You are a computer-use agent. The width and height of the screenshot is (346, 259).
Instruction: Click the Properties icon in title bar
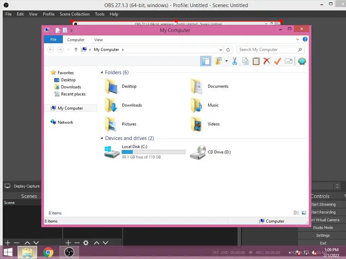[x=57, y=30]
